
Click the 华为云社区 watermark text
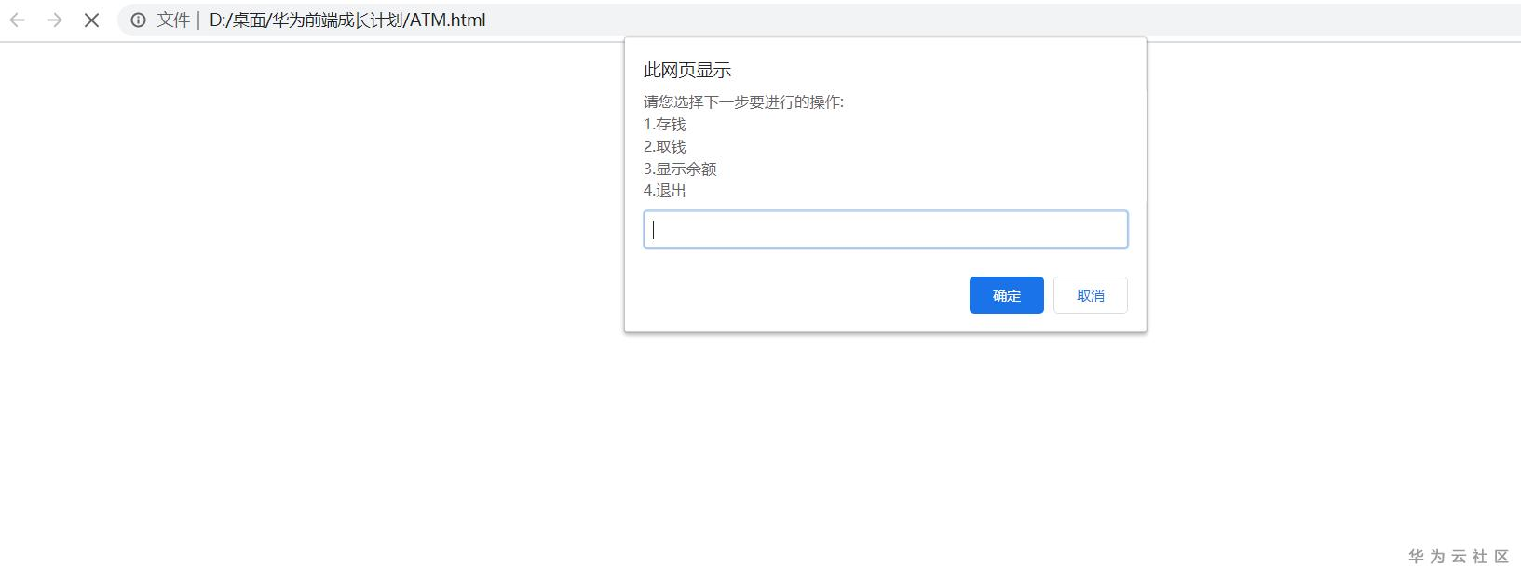click(x=1458, y=556)
